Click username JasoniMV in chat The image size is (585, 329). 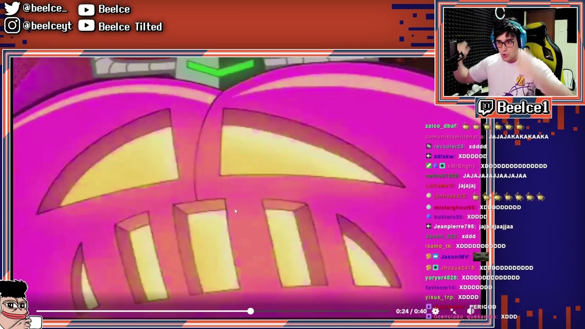coord(454,257)
